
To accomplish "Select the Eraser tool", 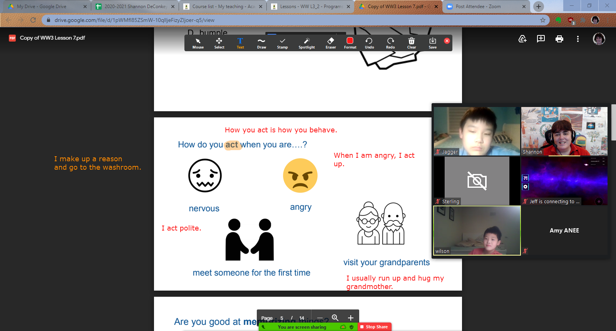I will pyautogui.click(x=331, y=43).
